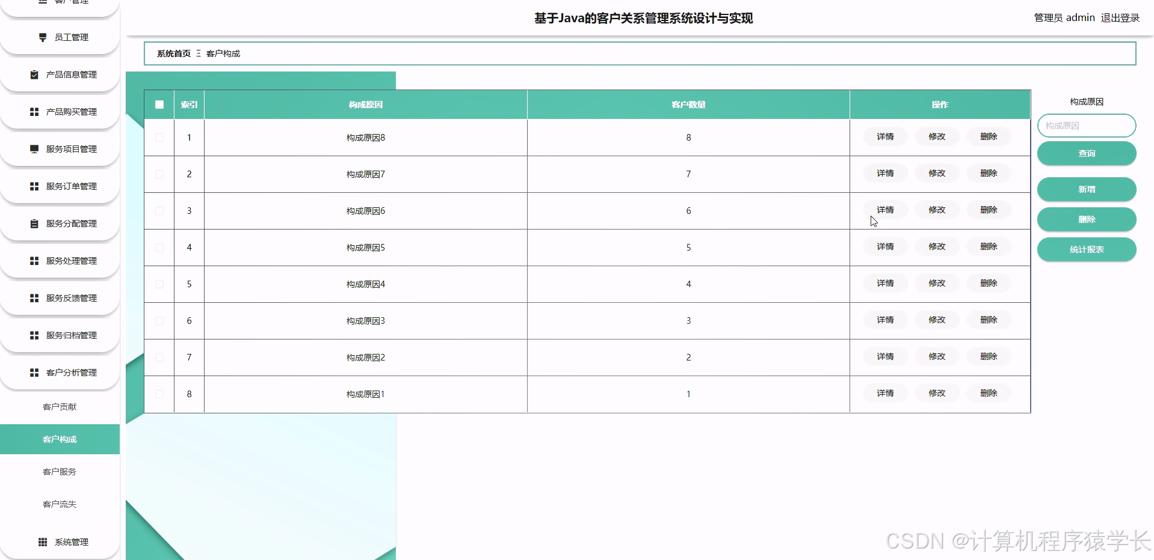Image resolution: width=1154 pixels, height=560 pixels.
Task: Click the 管理员 admin user label
Action: (1064, 18)
